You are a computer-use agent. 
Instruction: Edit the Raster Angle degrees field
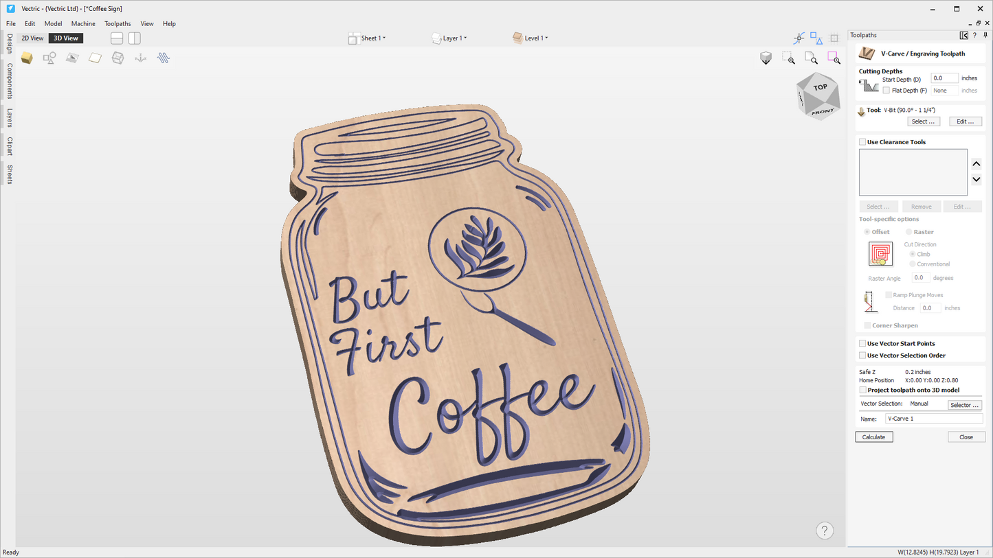point(920,277)
